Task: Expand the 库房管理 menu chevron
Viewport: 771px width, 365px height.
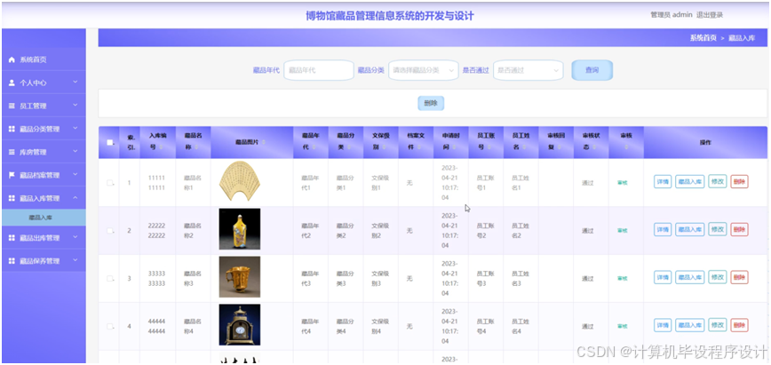Action: click(76, 152)
